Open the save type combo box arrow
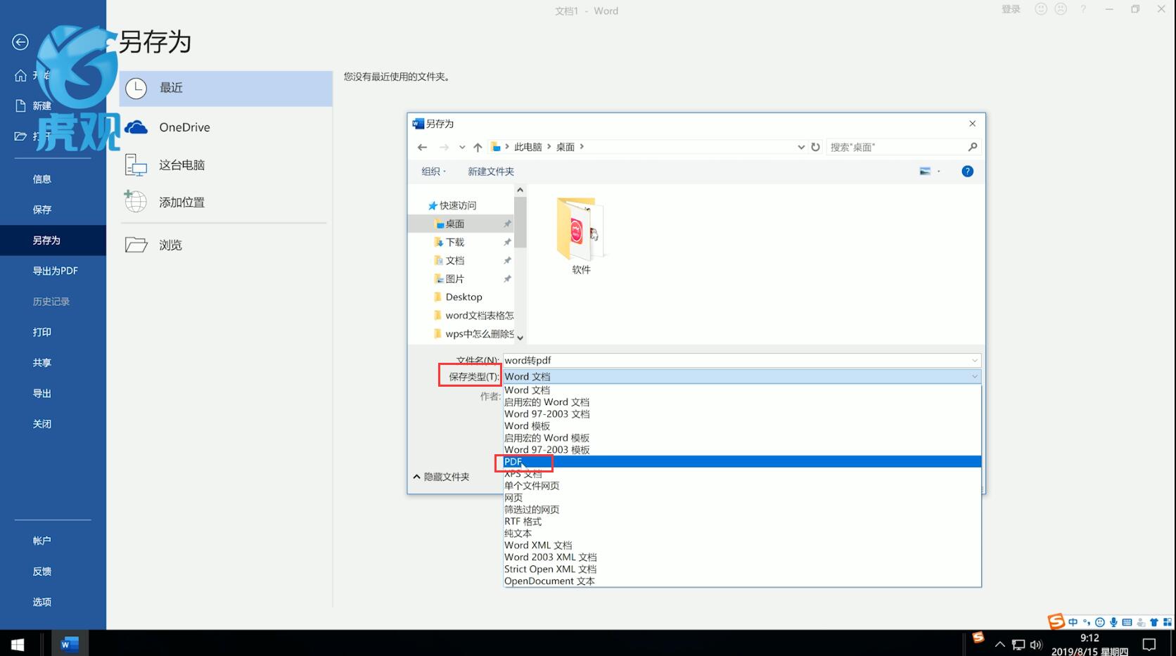1176x656 pixels. tap(975, 377)
